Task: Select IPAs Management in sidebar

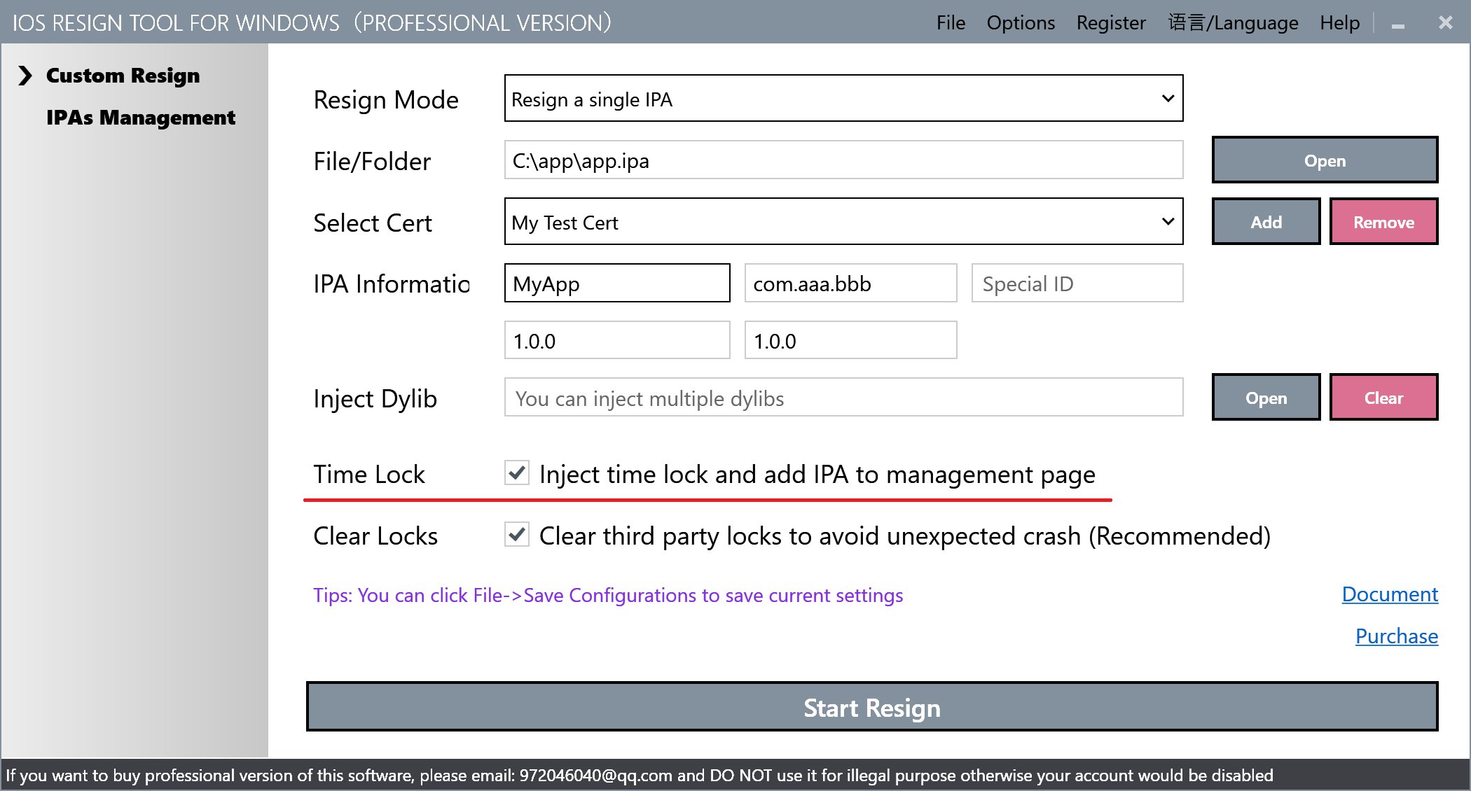Action: [140, 118]
